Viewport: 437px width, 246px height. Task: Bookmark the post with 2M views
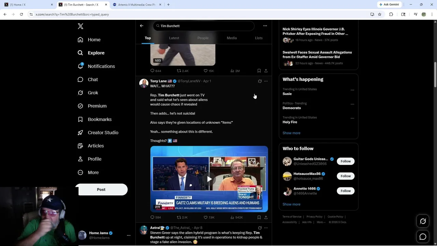click(259, 71)
